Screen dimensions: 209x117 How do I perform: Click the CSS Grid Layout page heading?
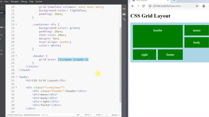[150, 16]
